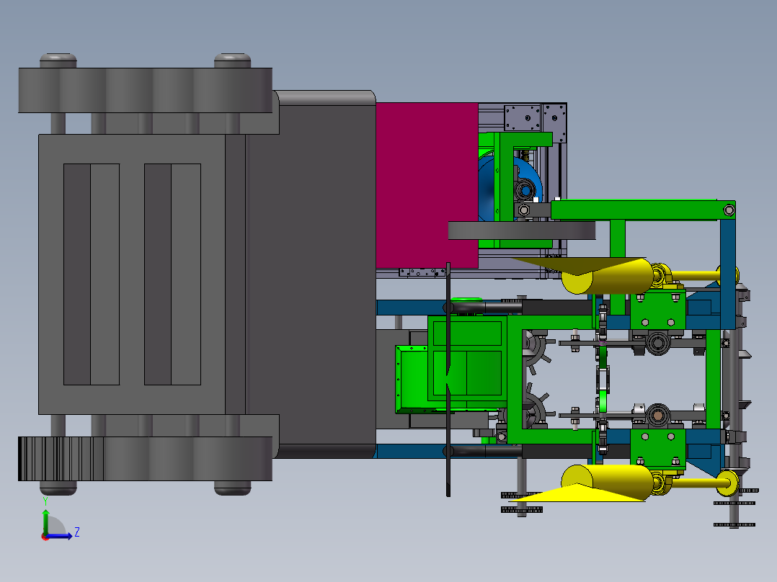777x582 pixels.
Task: Click the lower brown-centered shaft bearing
Action: pyautogui.click(x=657, y=416)
